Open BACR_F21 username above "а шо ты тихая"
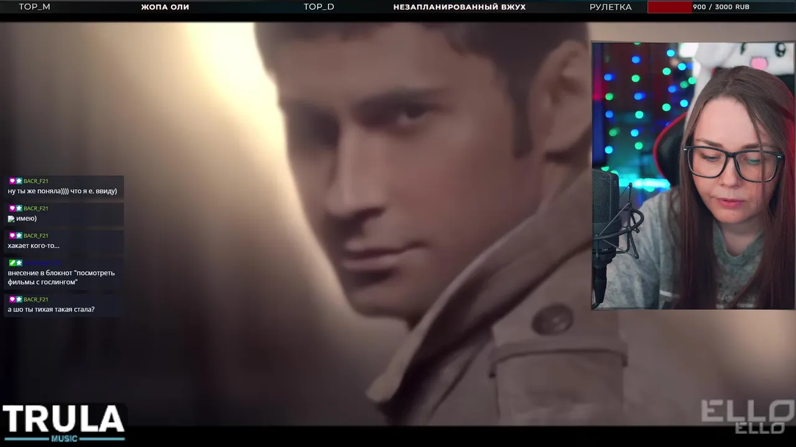Image resolution: width=796 pixels, height=447 pixels. 35,299
